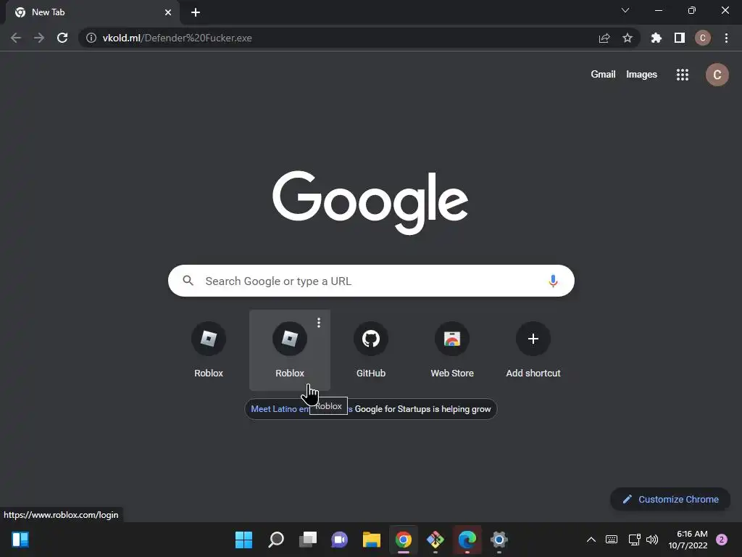
Task: Open Images link
Action: click(x=641, y=75)
